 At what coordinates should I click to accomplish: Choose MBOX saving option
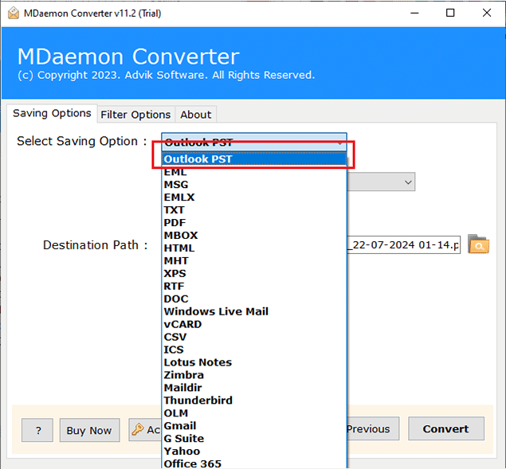[x=254, y=235]
